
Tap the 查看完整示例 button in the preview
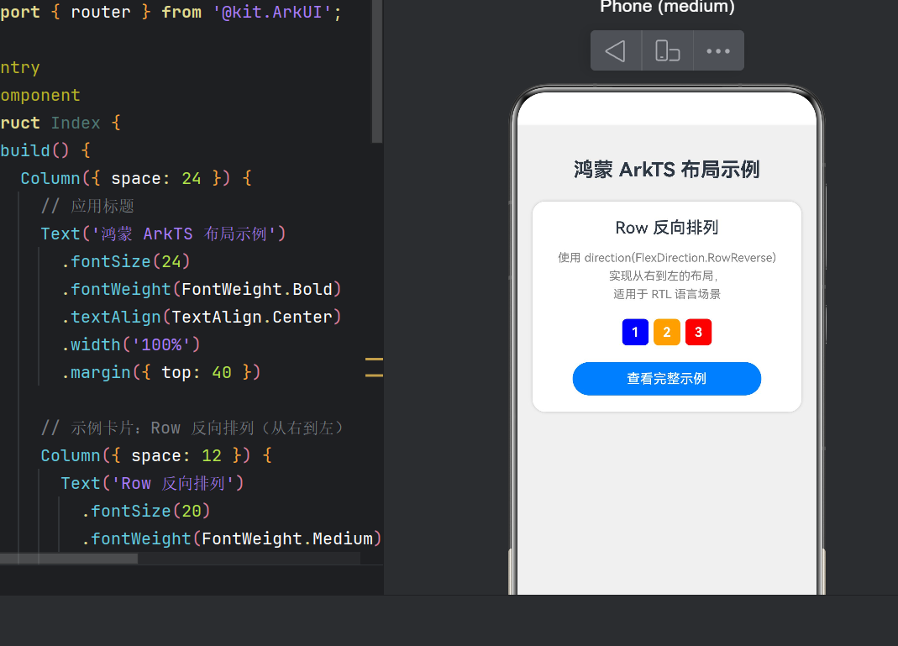(667, 379)
